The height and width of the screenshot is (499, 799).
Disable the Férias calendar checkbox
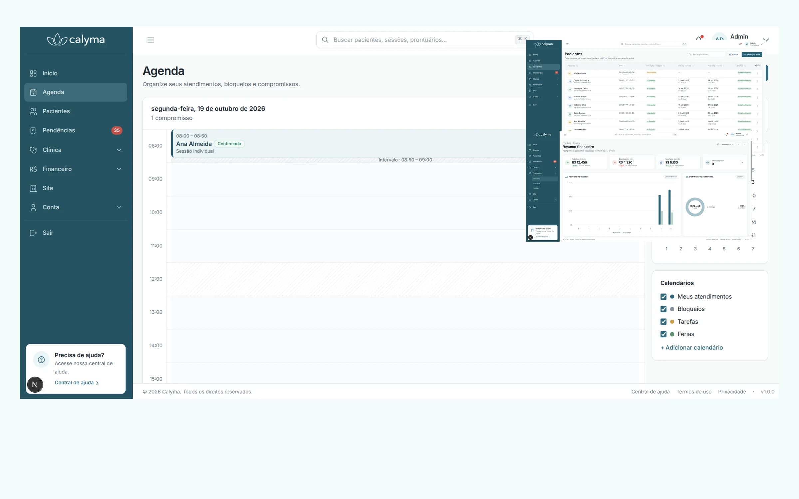[663, 334]
